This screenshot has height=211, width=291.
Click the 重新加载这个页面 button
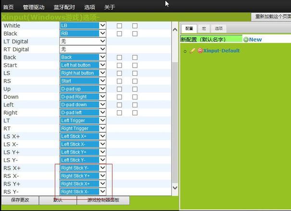click(271, 17)
